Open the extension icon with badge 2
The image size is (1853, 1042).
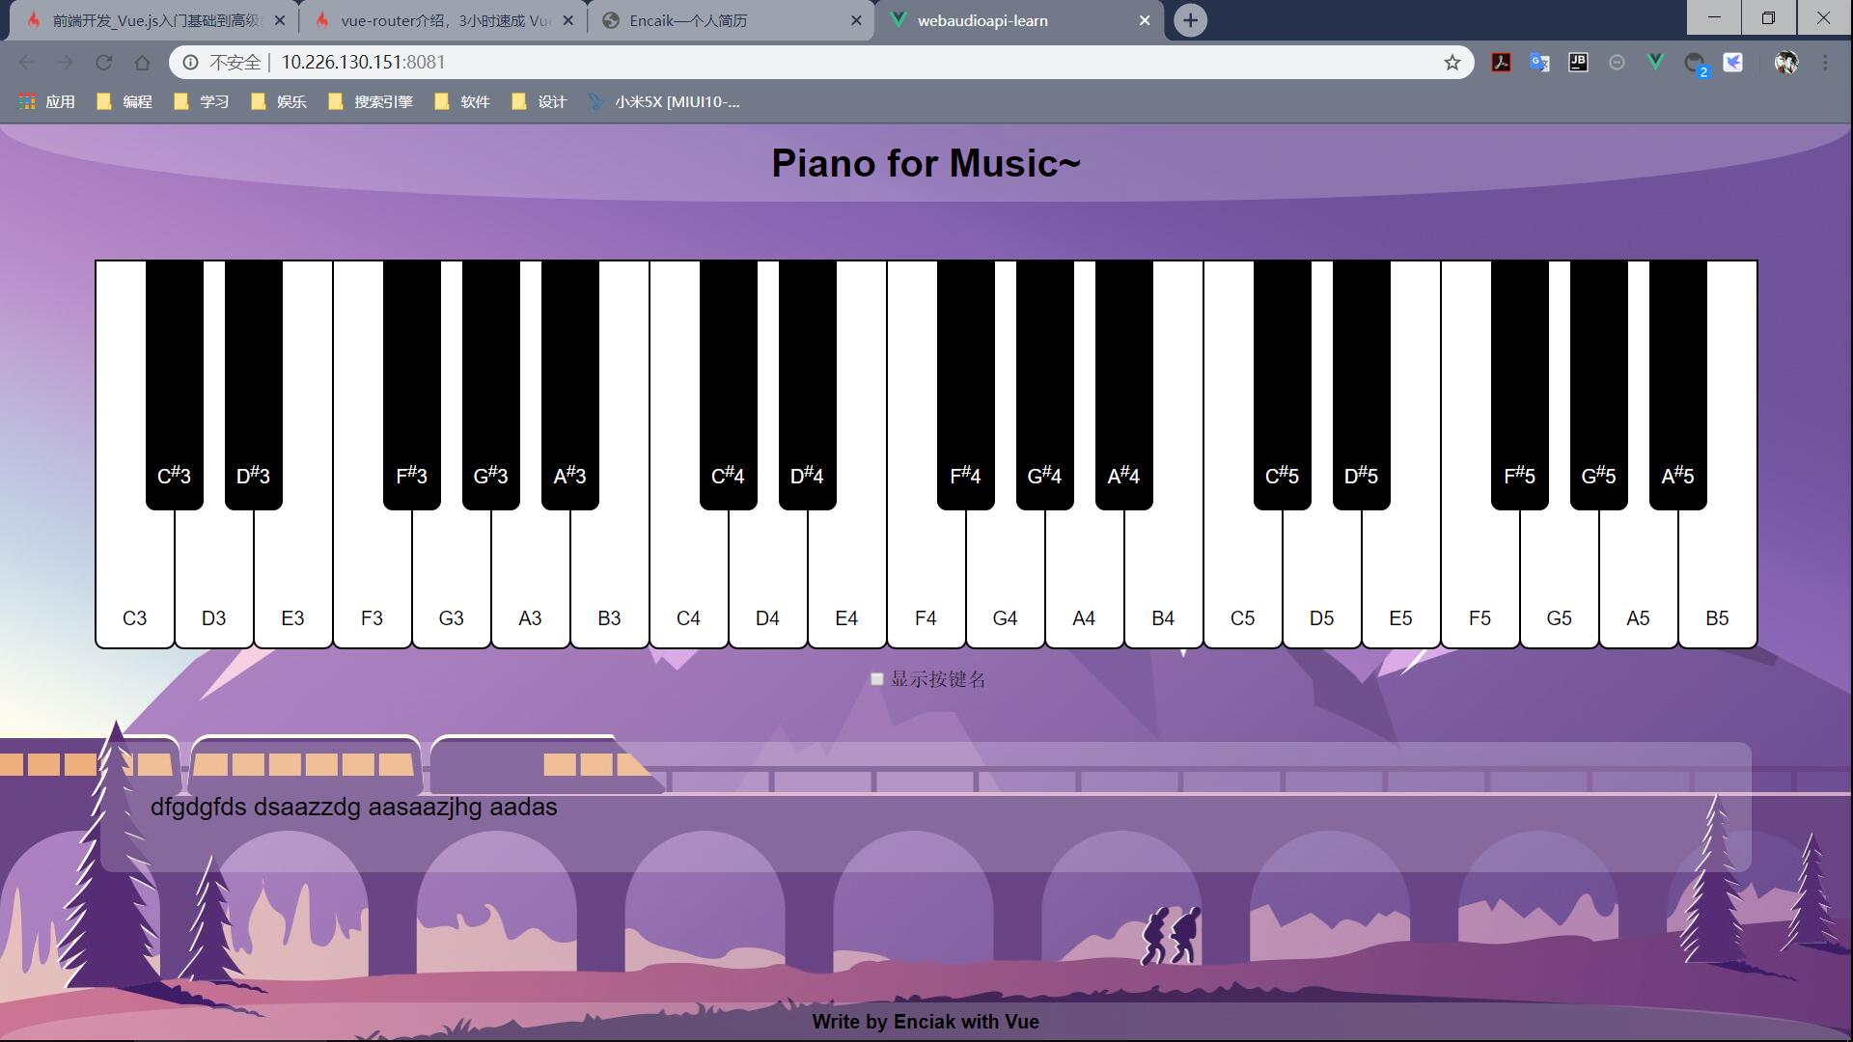1695,64
